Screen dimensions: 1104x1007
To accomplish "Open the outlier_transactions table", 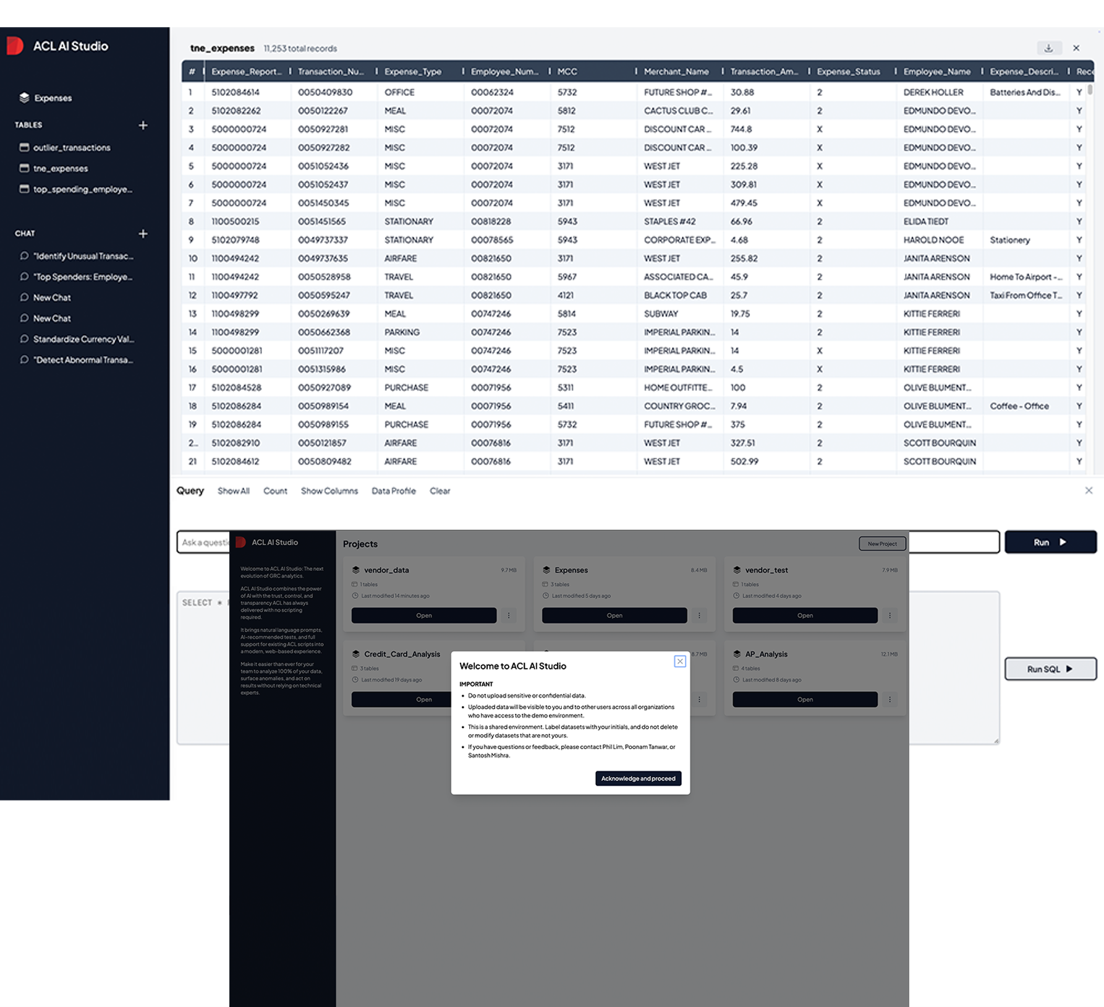I will pyautogui.click(x=71, y=148).
